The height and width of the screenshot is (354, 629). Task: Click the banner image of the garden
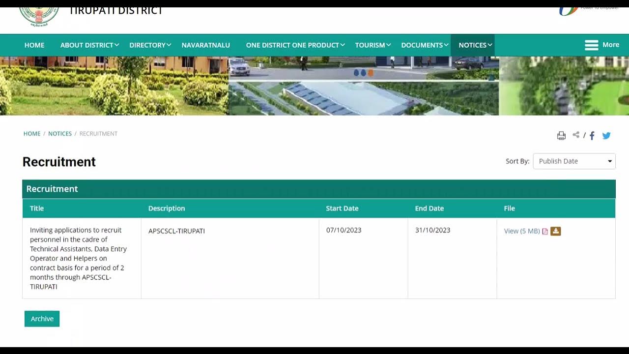pos(114,86)
